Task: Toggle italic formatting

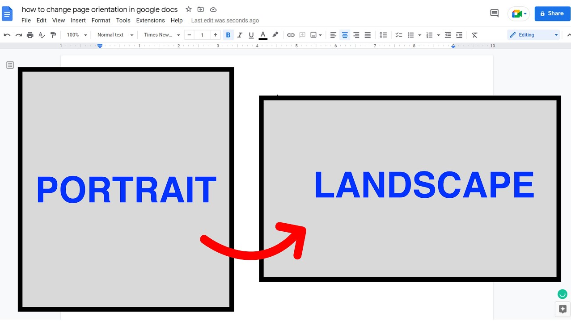Action: pos(240,35)
